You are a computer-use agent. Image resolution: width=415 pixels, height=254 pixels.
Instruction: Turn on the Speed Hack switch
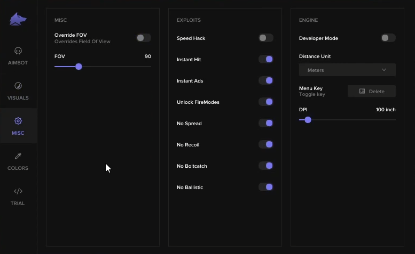(x=265, y=38)
